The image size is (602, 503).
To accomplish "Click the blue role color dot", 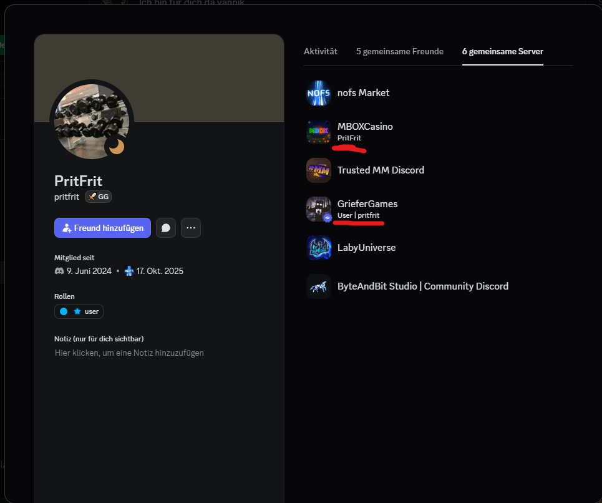I will pyautogui.click(x=64, y=311).
